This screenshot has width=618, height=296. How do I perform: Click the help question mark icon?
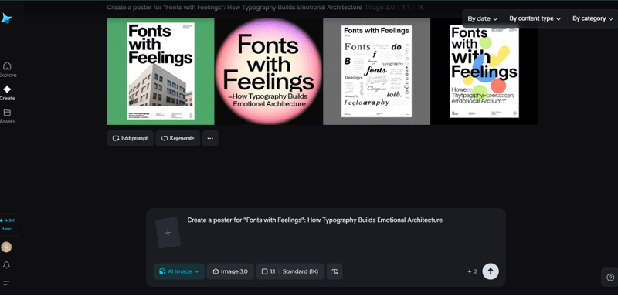(x=610, y=277)
